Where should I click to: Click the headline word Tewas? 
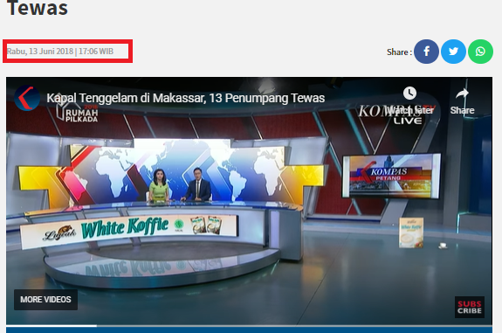(x=38, y=8)
